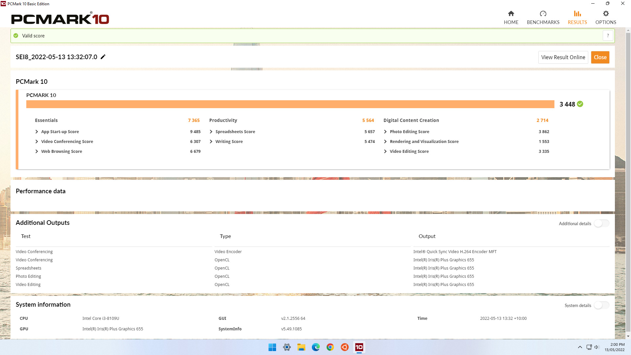The image size is (631, 355).
Task: Show hidden tray icons chevron
Action: coord(580,347)
